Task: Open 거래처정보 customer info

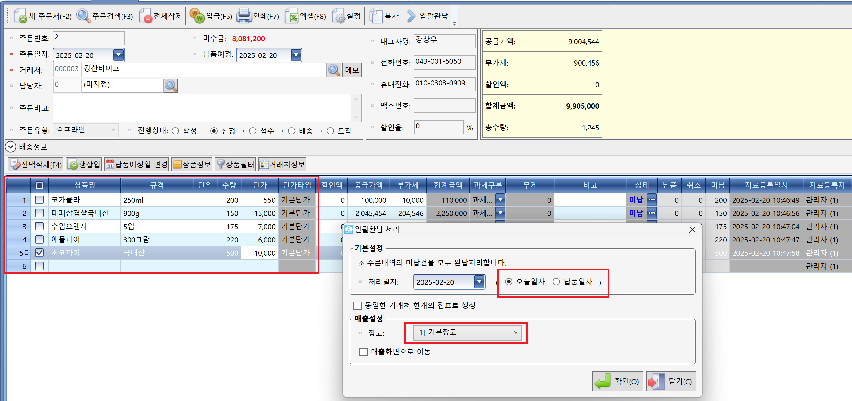Action: (x=282, y=164)
